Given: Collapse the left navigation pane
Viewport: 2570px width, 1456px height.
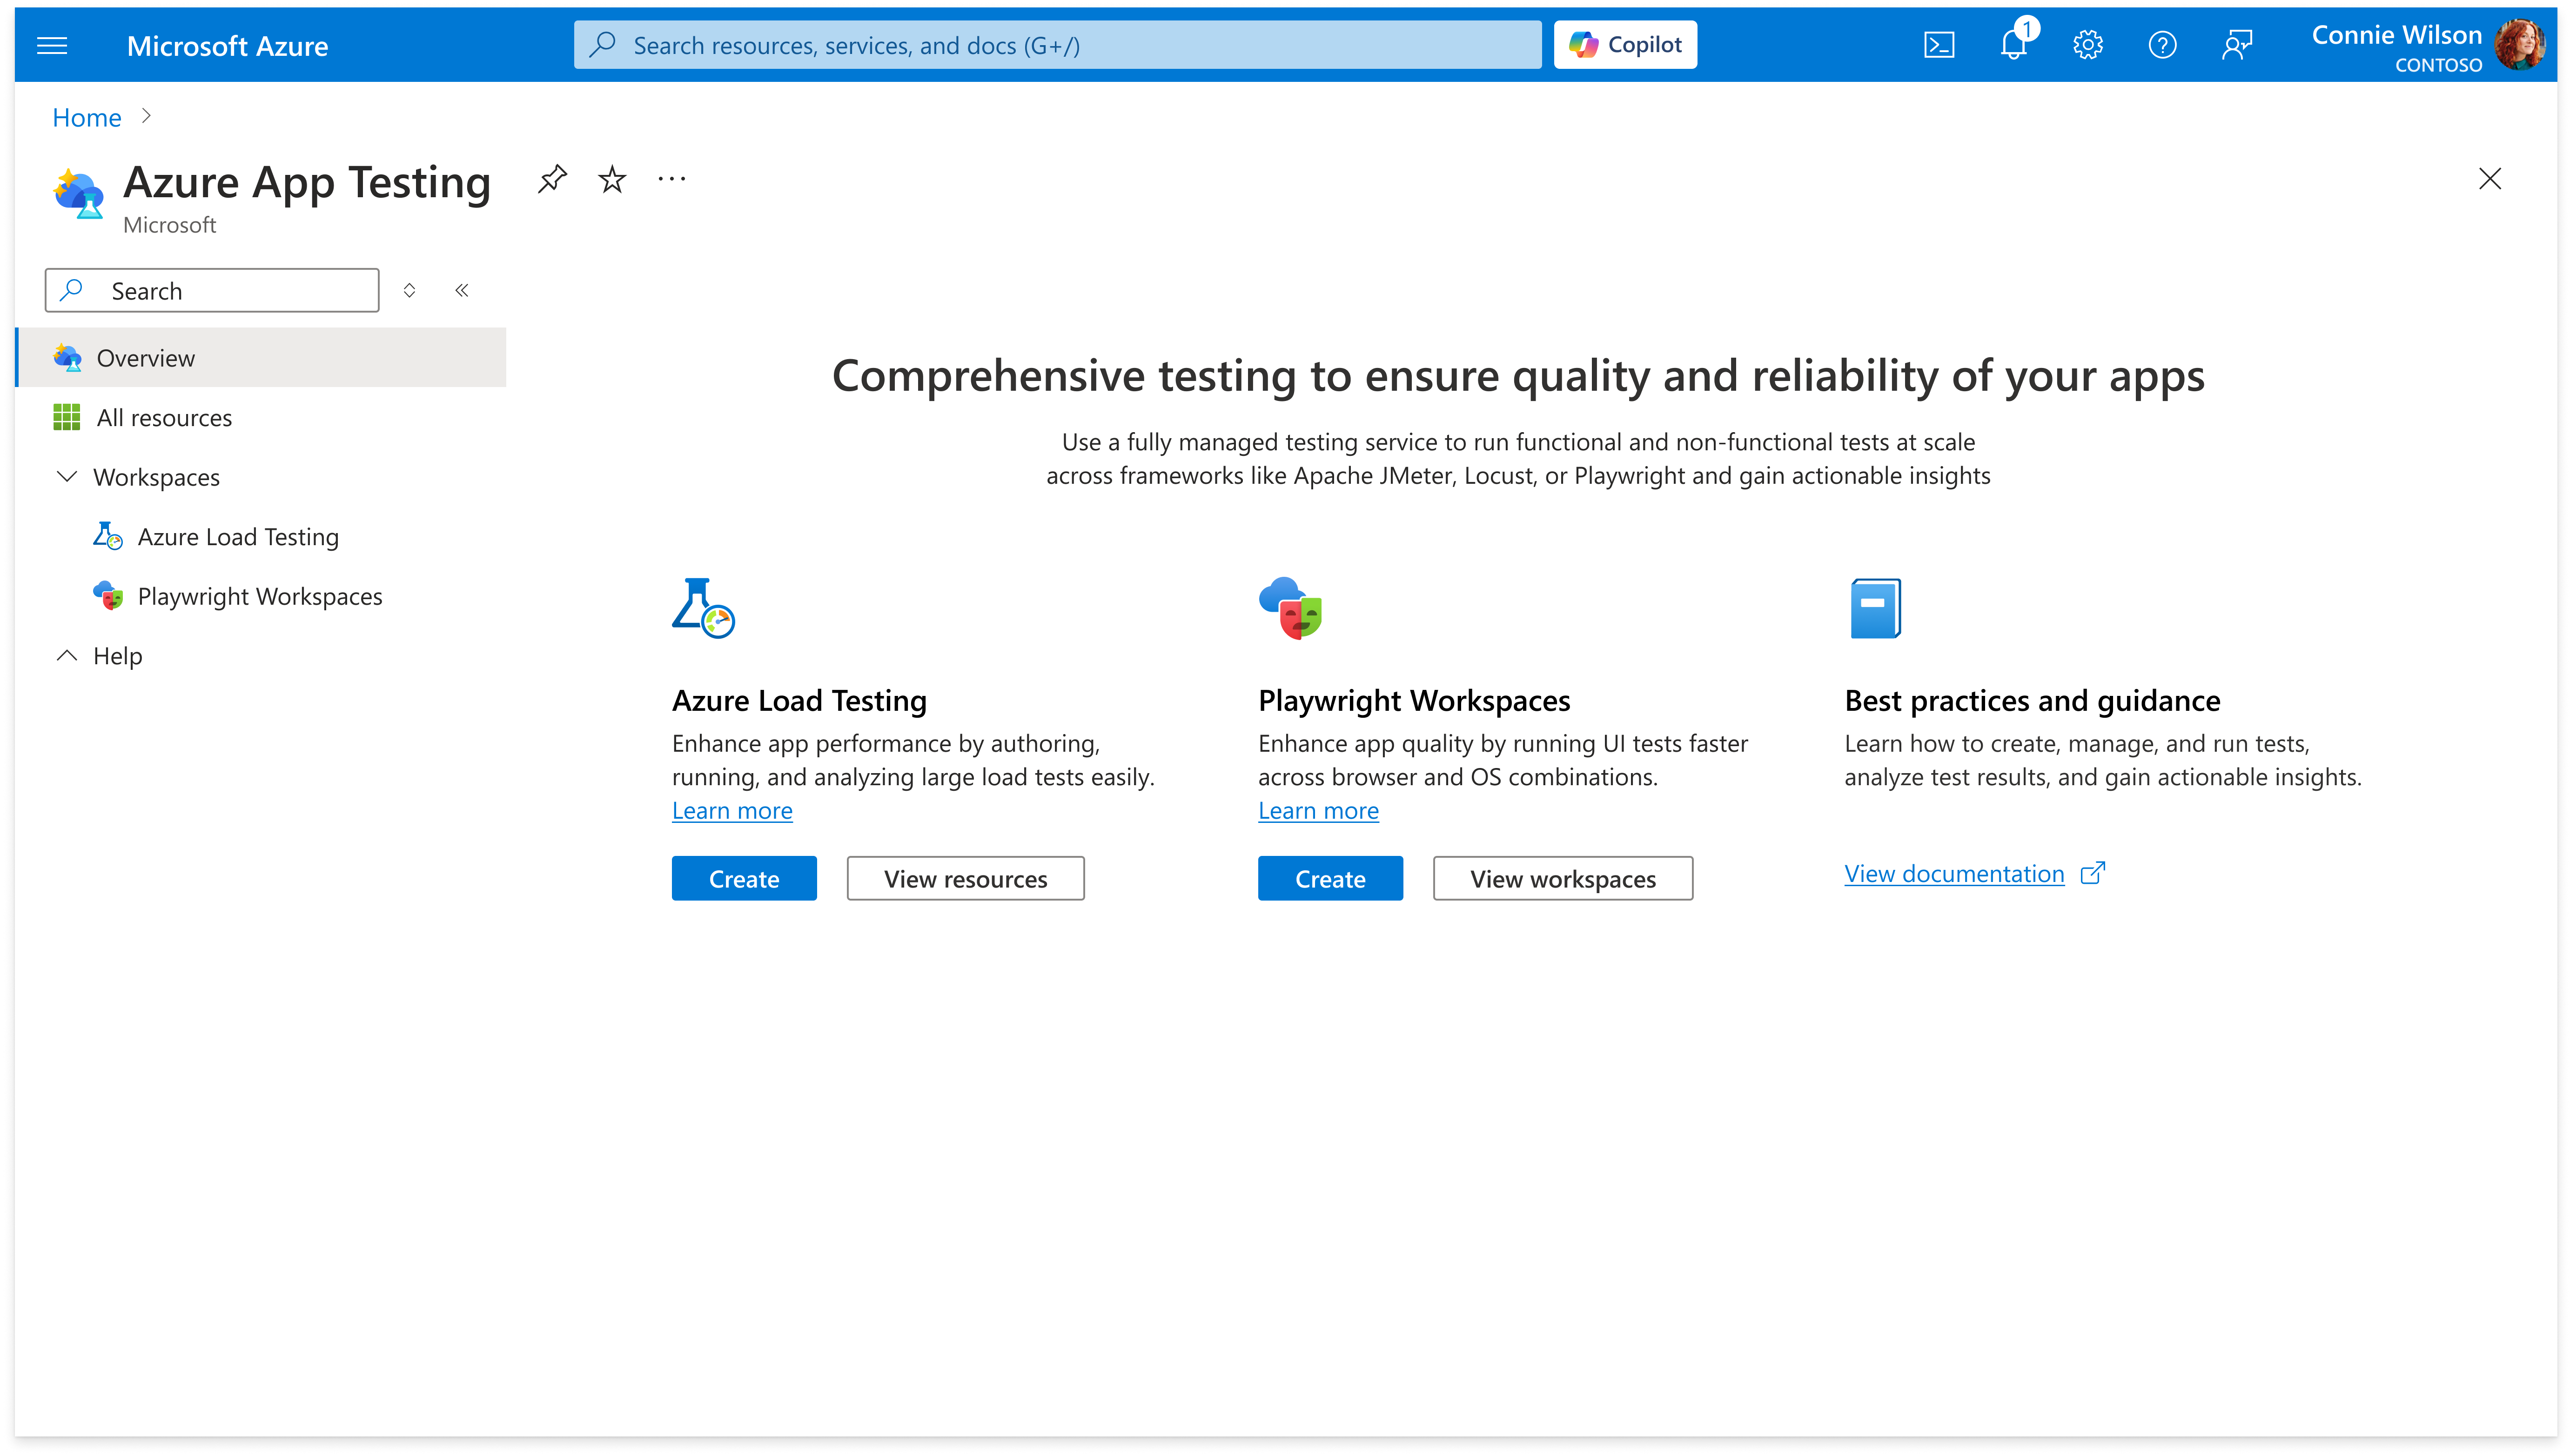Looking at the screenshot, I should (462, 290).
